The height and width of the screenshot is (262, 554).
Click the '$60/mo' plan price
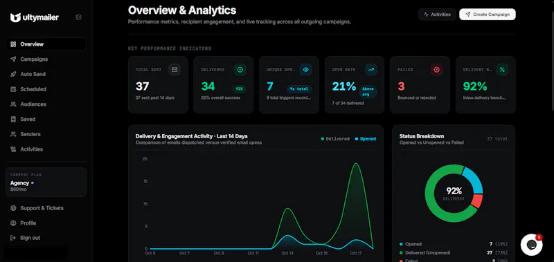19,189
